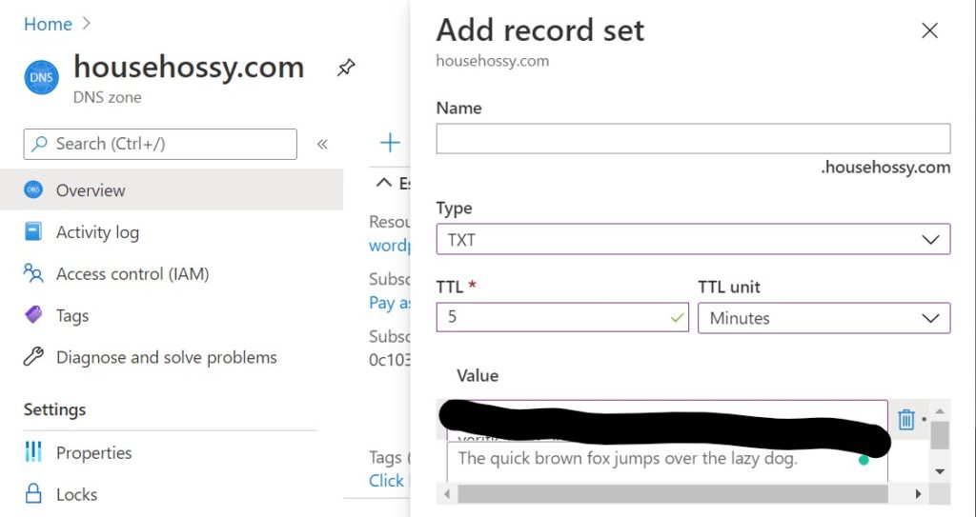Focus the Search (Ctrl+/) box

(160, 144)
